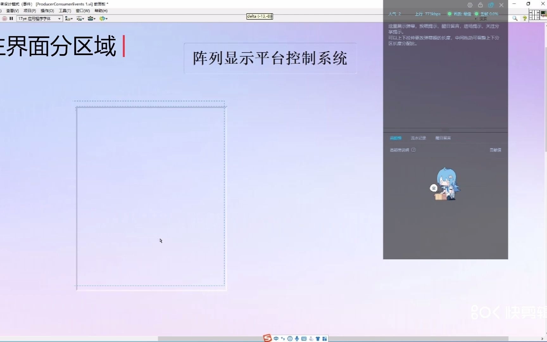Click the vertical scrollbar on right edge
The width and height of the screenshot is (547, 342).
[x=545, y=100]
